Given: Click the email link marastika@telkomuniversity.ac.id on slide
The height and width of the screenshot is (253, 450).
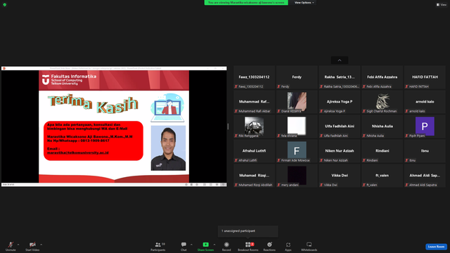Looking at the screenshot, I should [x=78, y=153].
